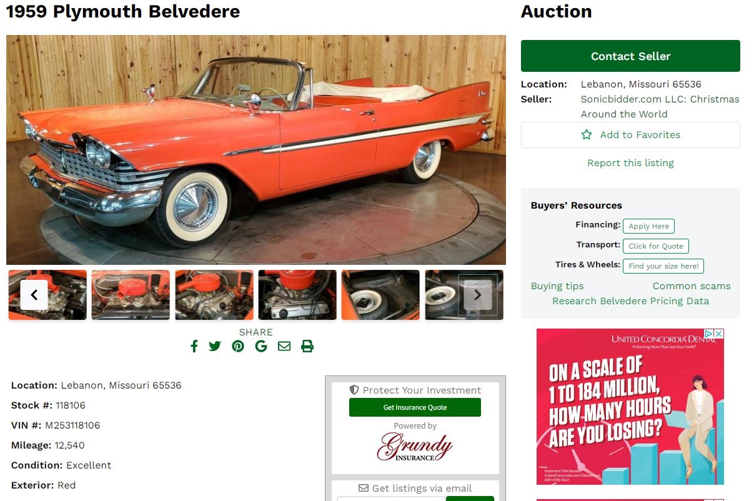Screen dimensions: 754x501
Task: Email this listing using envelope icon
Action: [x=284, y=346]
